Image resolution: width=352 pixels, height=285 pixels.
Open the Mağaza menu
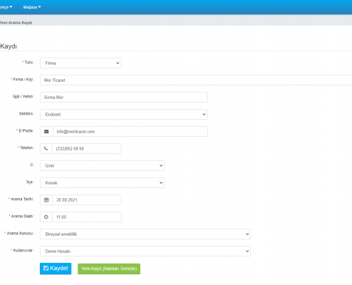[32, 7]
